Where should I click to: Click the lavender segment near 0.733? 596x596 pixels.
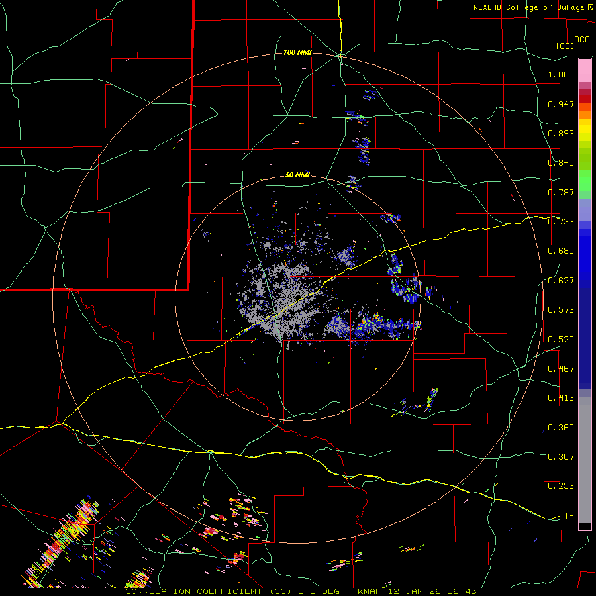coord(585,210)
